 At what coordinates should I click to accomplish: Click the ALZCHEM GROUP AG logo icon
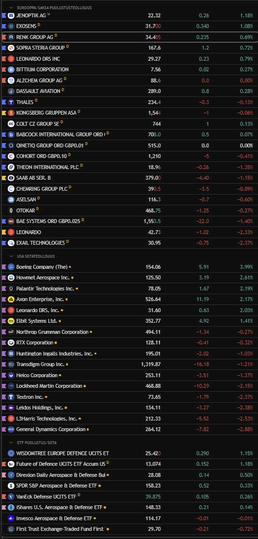[11, 80]
